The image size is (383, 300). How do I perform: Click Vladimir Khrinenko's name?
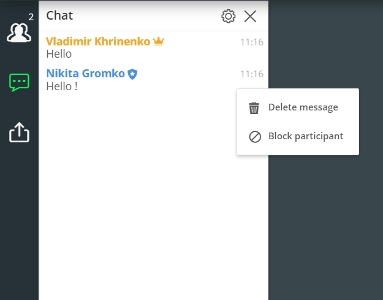(98, 41)
